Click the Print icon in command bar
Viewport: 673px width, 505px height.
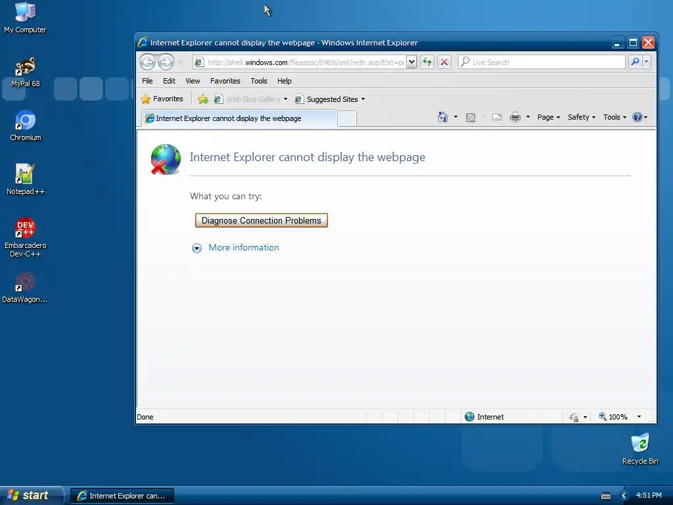click(x=515, y=117)
